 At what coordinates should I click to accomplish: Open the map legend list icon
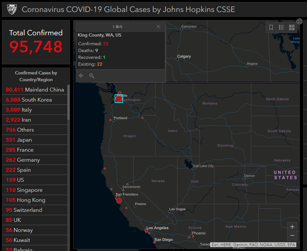(281, 27)
